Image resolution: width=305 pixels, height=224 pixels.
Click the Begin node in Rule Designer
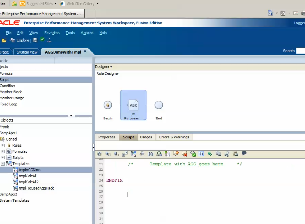[108, 105]
